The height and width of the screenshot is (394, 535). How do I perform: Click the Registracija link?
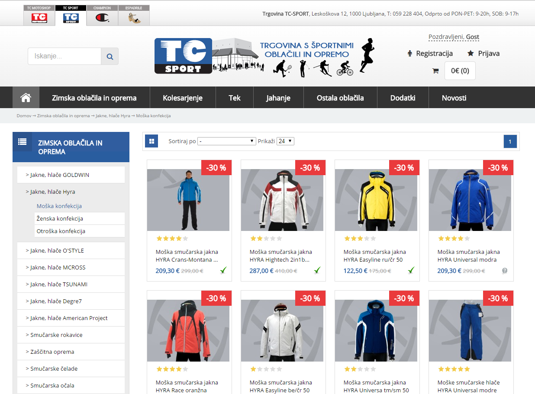tap(434, 53)
